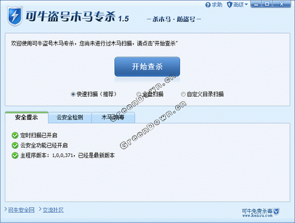This screenshot has height=223, width=295.
Task: Click green checkmark beside 云安全功能已经开启
Action: (x=15, y=145)
